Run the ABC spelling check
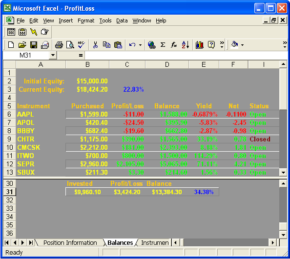The image size is (290, 259). (81, 45)
